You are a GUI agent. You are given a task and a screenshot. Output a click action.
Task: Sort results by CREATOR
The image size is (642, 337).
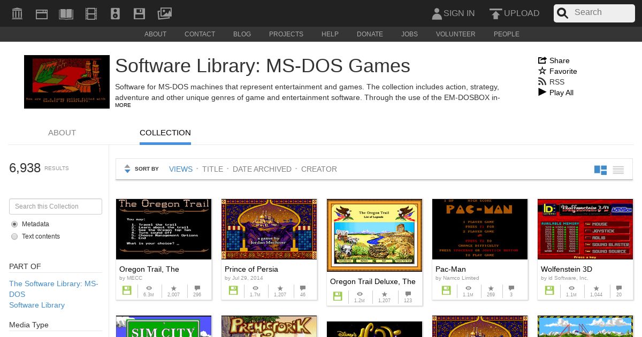click(319, 169)
